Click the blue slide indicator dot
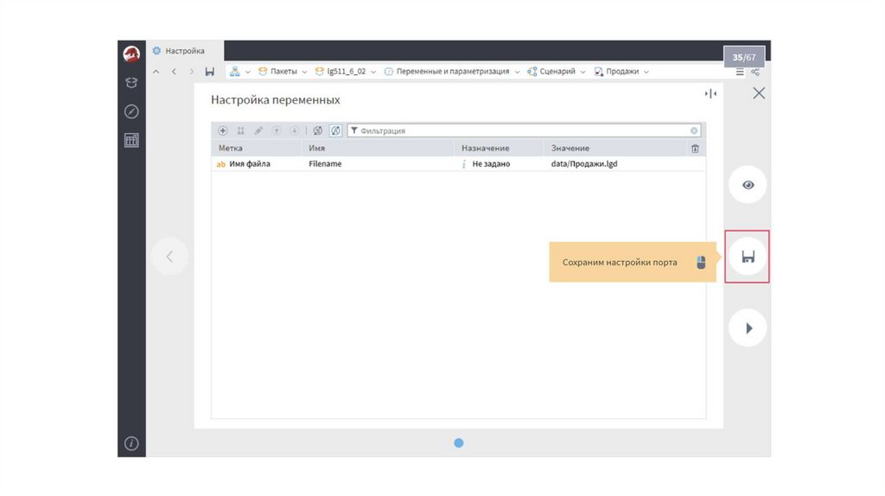Image resolution: width=885 pixels, height=496 pixels. 459,443
